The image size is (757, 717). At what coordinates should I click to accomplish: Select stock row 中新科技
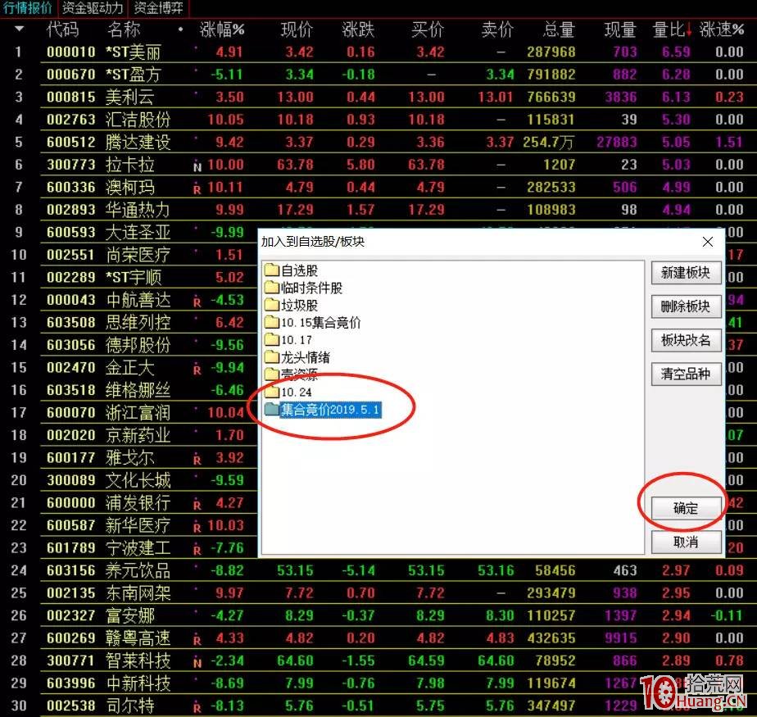(x=378, y=683)
